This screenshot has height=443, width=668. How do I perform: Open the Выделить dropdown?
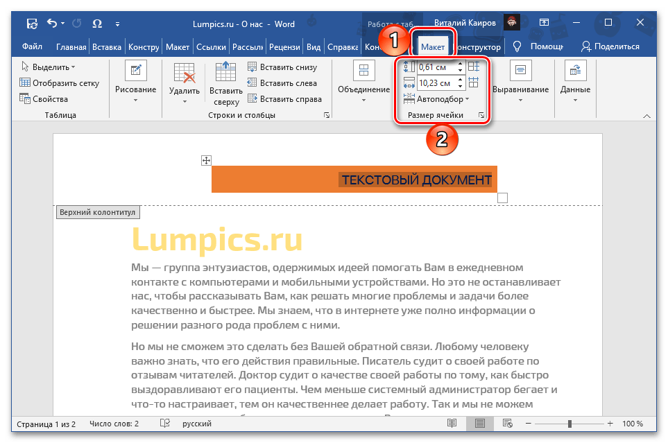[x=48, y=67]
